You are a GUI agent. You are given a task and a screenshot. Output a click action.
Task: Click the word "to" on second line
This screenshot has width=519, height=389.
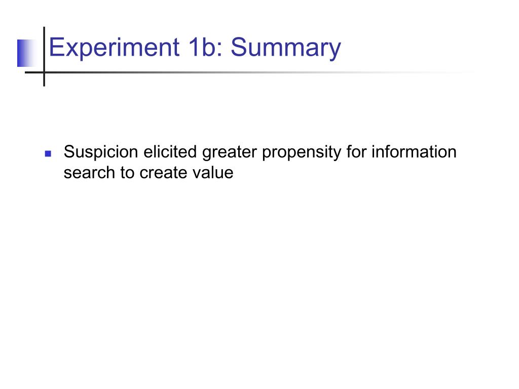click(127, 173)
